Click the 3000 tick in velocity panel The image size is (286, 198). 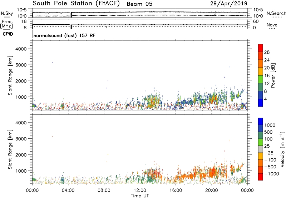point(21,139)
